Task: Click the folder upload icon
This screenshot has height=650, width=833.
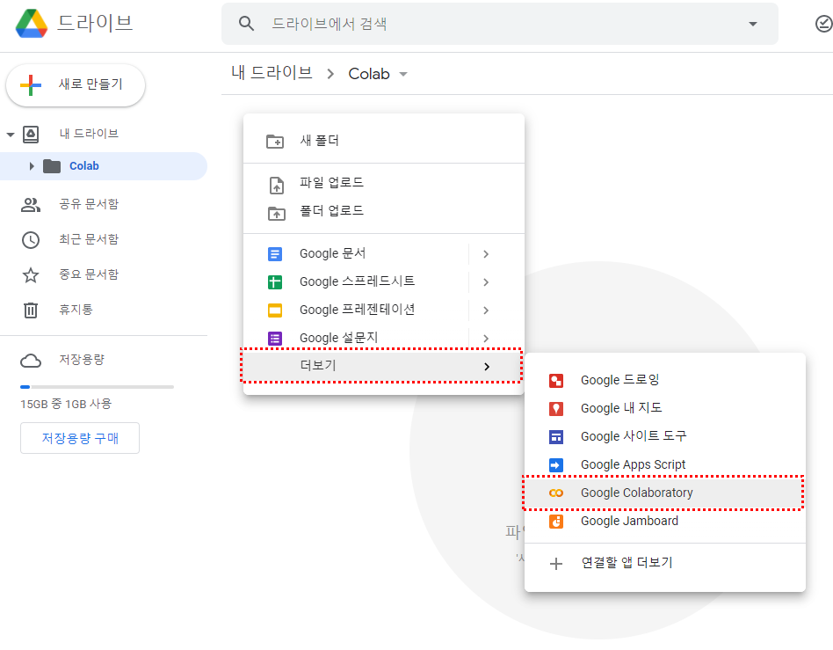Action: point(276,214)
